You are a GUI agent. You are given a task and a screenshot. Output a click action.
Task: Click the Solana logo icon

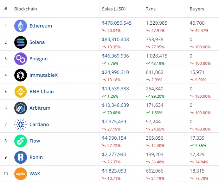pyautogui.click(x=21, y=42)
